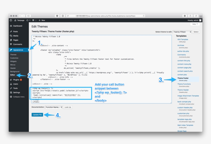Open Themes submenu item
Image resolution: width=211 pixels, height=144 pixels.
pos(13,55)
